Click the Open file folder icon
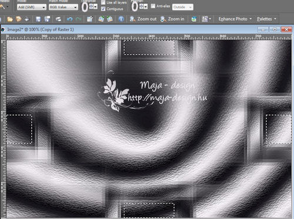Viewport: 294px width, 219px height. point(10,19)
